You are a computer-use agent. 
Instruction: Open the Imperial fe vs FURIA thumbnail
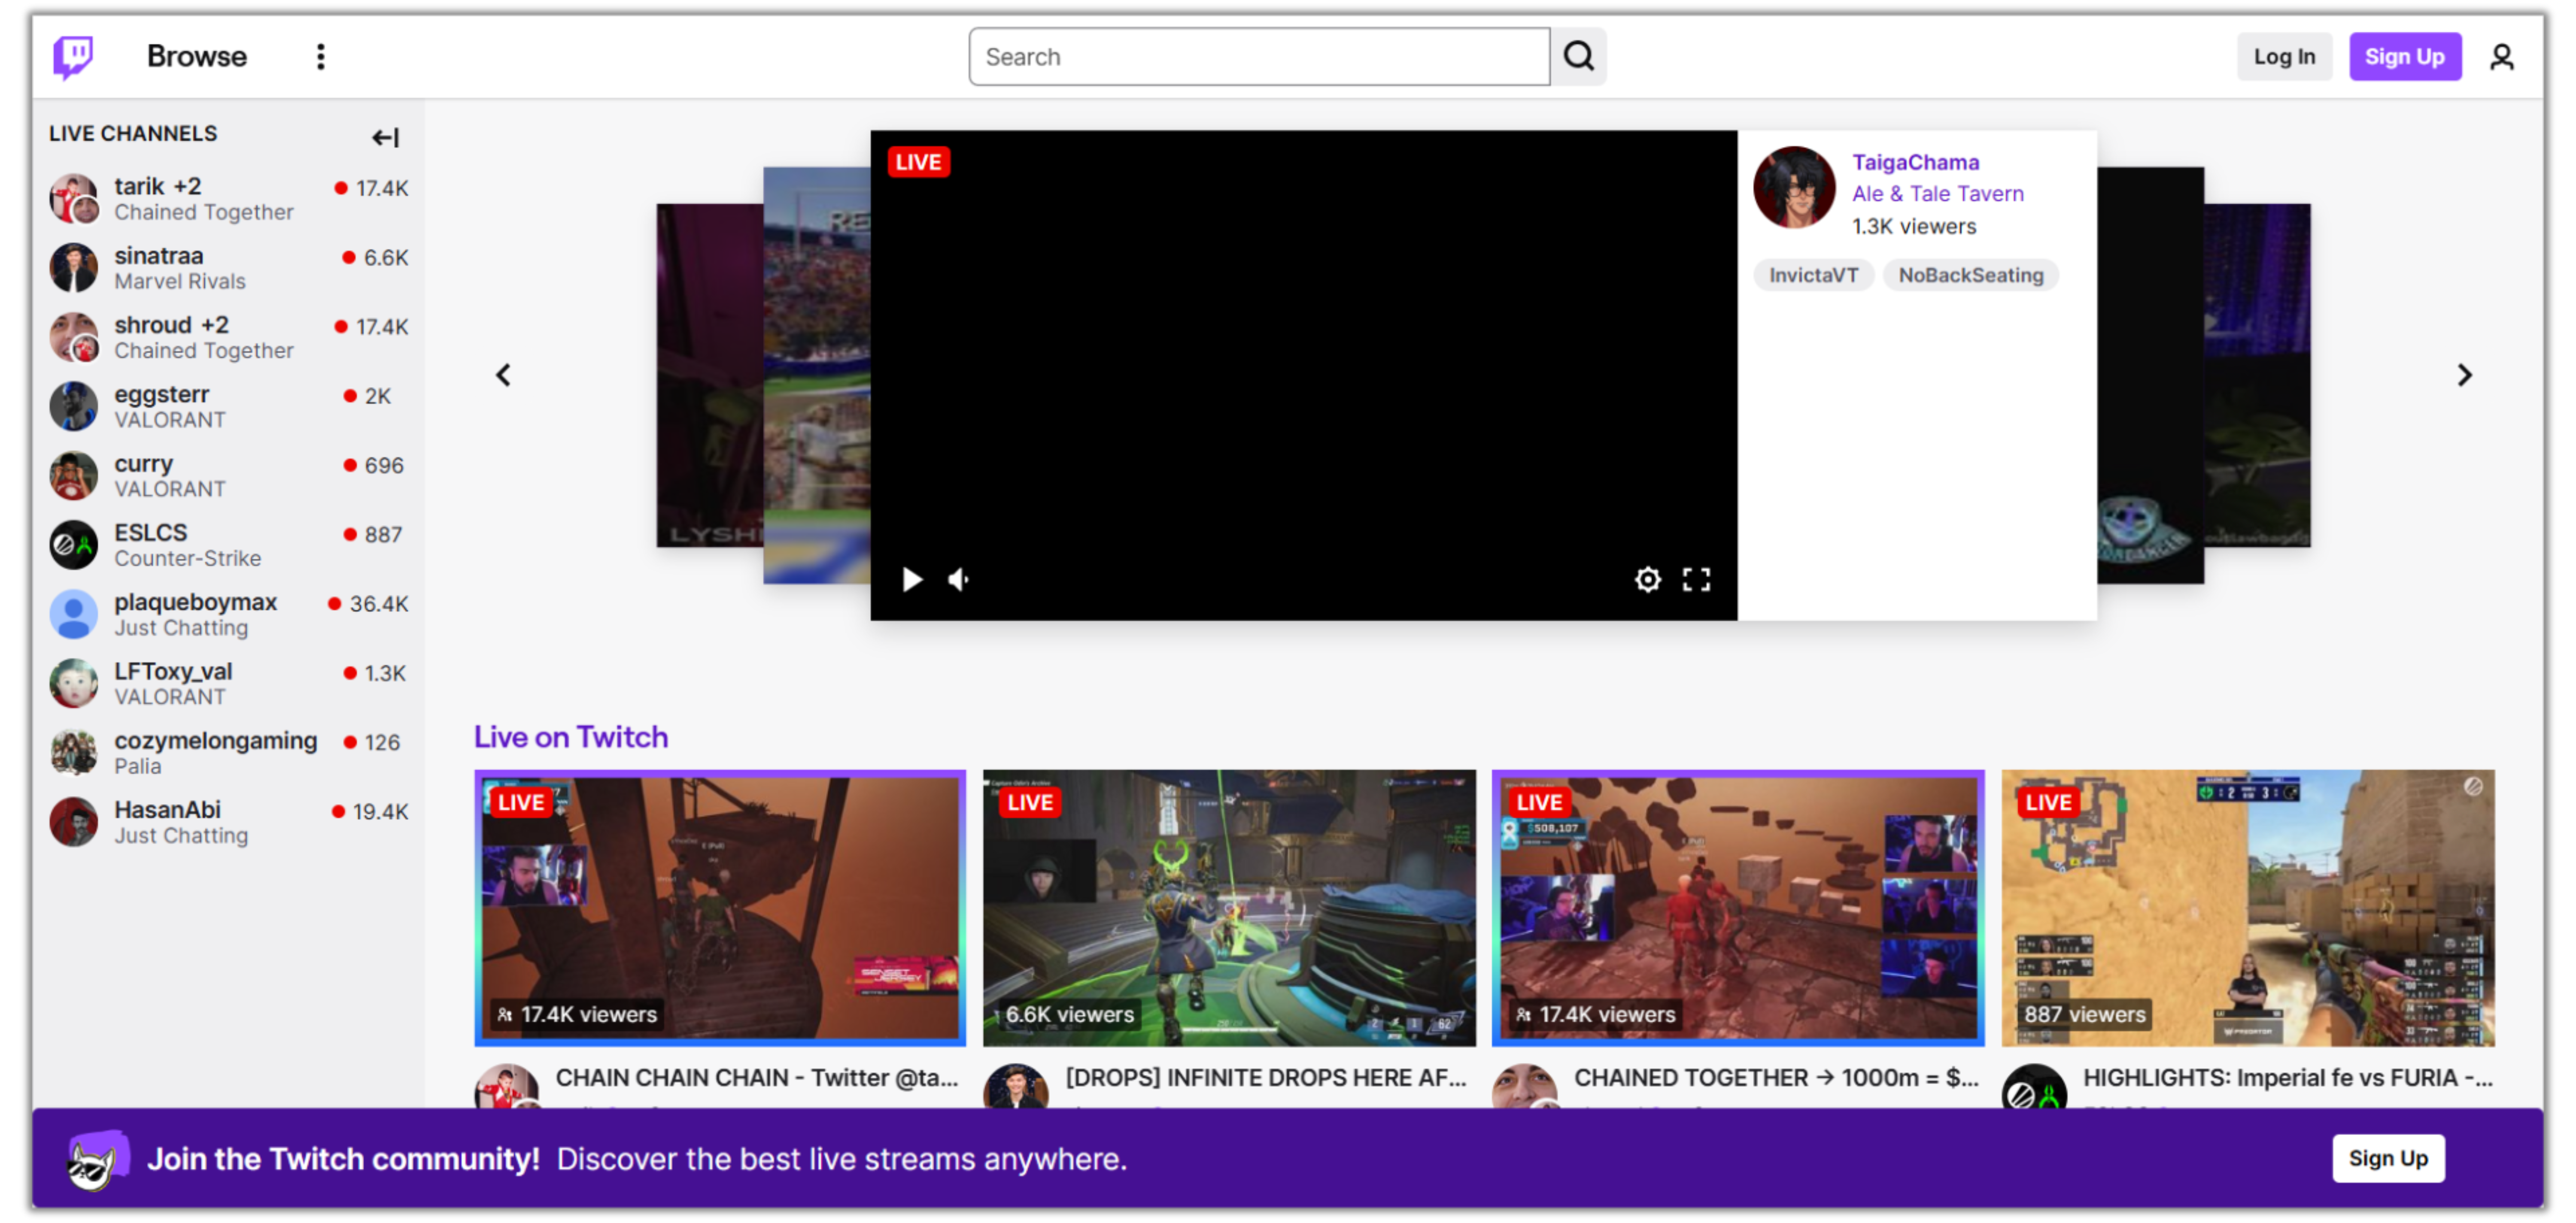(2248, 908)
